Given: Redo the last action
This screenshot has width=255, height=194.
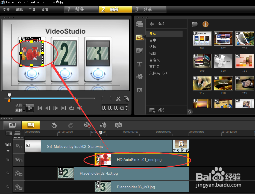Looking at the screenshot, I should (x=71, y=125).
